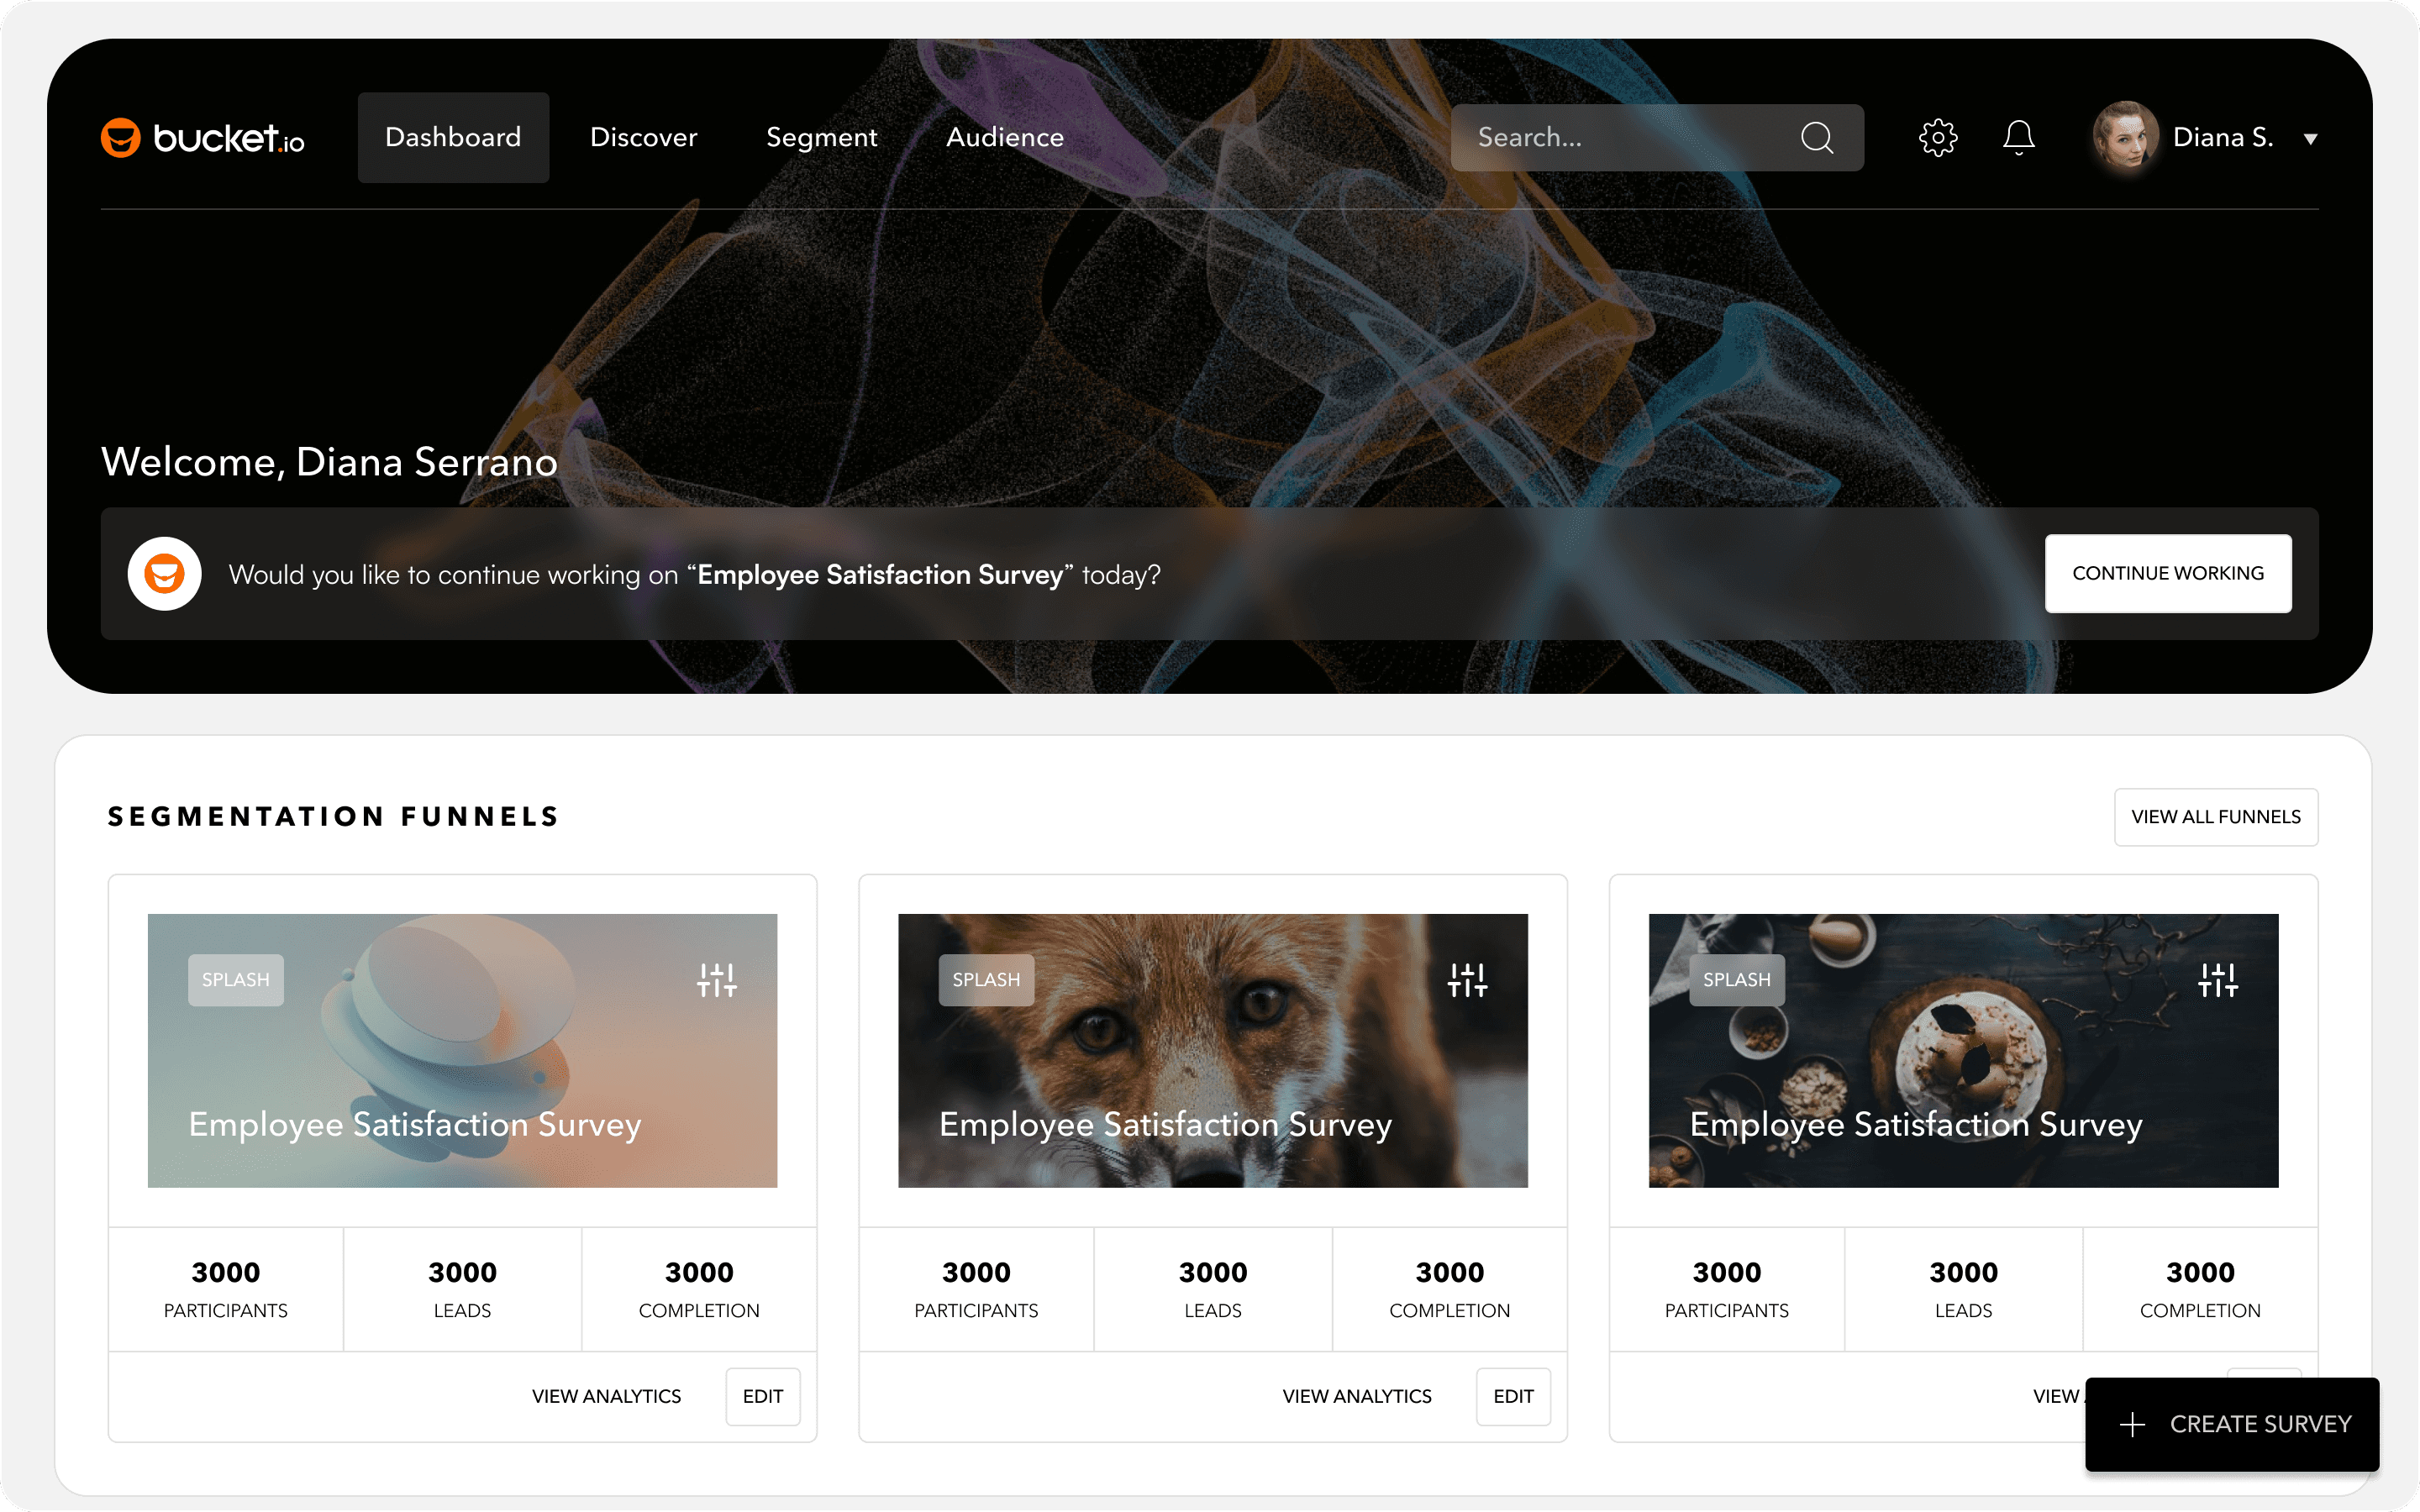2420x1512 pixels.
Task: Switch to the Discover tab
Action: tap(643, 137)
